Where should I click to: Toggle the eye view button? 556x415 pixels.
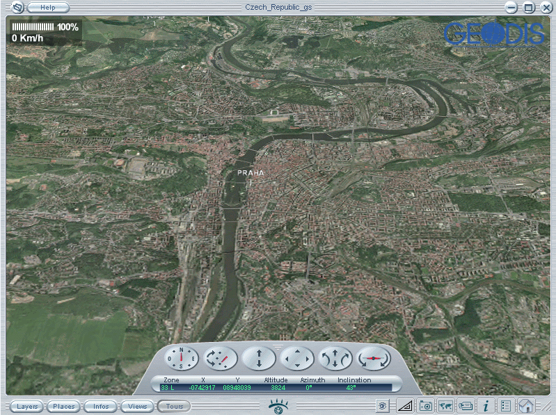click(382, 406)
